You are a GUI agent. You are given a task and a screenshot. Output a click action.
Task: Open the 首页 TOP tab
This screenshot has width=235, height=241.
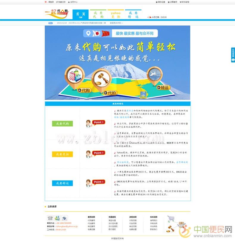pos(80,15)
